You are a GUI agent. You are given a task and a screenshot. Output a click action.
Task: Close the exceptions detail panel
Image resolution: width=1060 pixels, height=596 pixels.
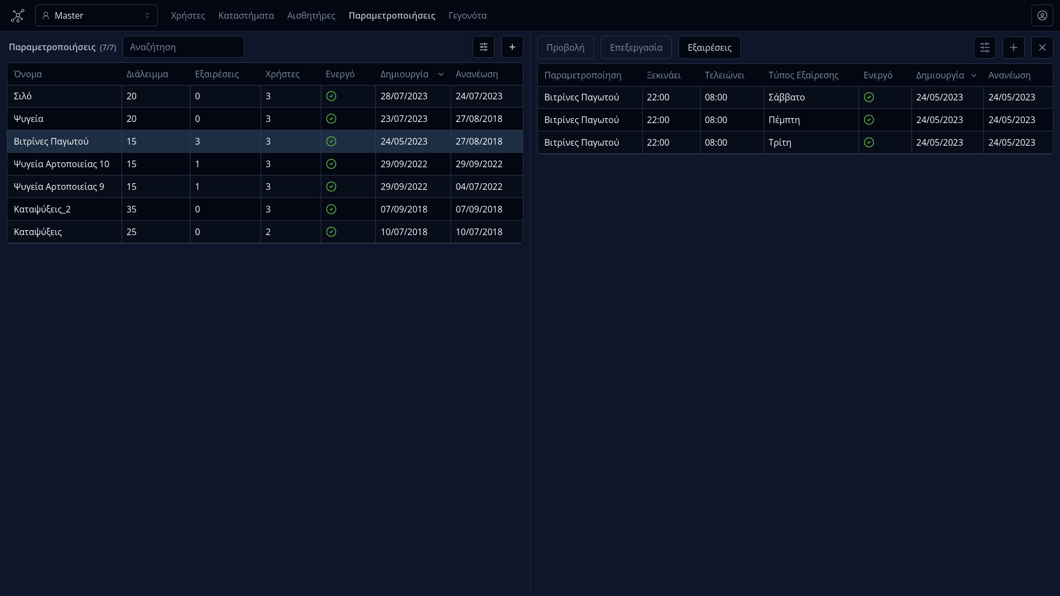click(x=1042, y=47)
